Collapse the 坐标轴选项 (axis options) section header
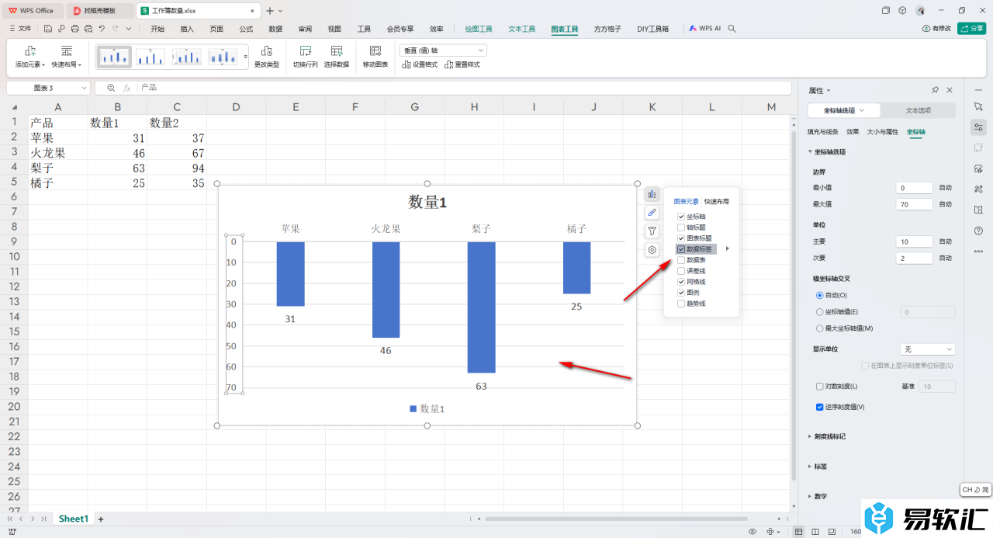Image resolution: width=993 pixels, height=538 pixels. (x=827, y=152)
